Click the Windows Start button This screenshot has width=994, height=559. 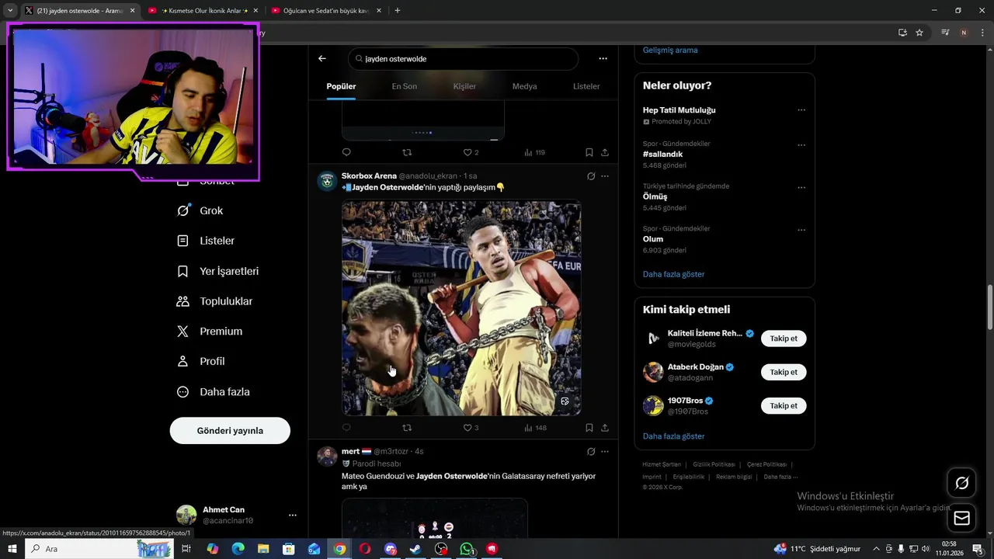pyautogui.click(x=12, y=549)
